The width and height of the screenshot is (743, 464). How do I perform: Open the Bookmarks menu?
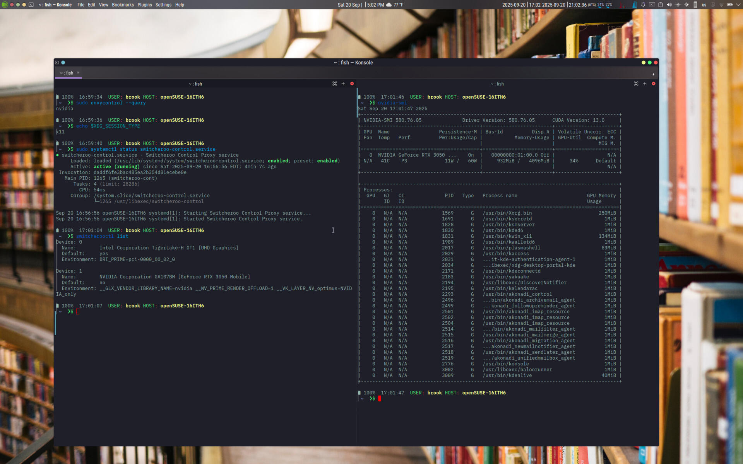coord(123,5)
